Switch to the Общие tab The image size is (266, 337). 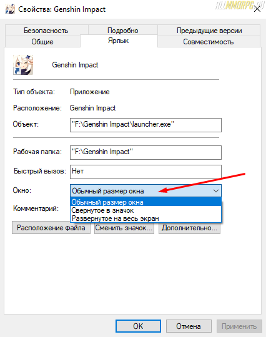(x=42, y=41)
